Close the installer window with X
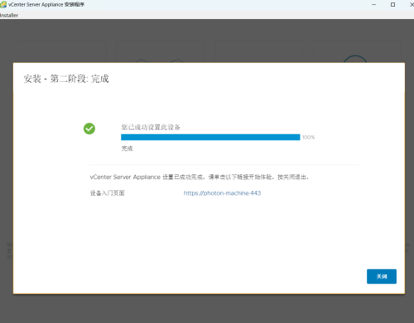 [x=412, y=4]
